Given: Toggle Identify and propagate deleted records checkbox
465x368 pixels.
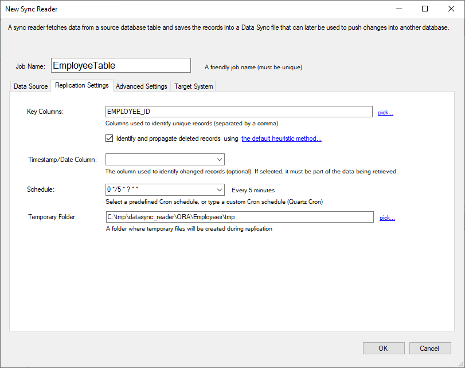Looking at the screenshot, I should [x=109, y=139].
